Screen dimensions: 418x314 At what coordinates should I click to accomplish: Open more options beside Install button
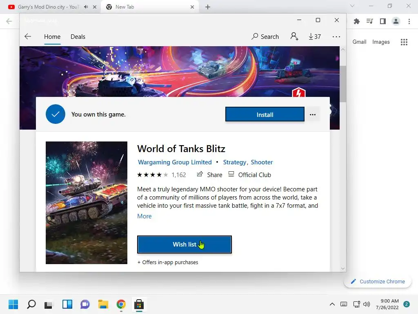tap(313, 114)
